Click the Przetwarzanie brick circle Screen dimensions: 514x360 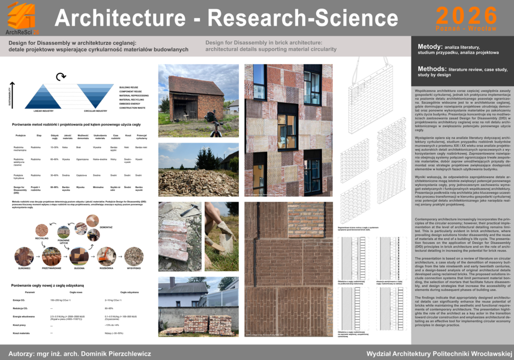(x=52, y=256)
